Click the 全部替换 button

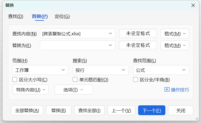click(27, 110)
